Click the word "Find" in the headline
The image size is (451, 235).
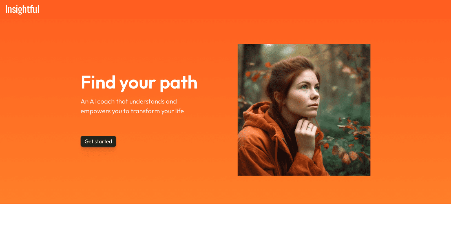98,82
